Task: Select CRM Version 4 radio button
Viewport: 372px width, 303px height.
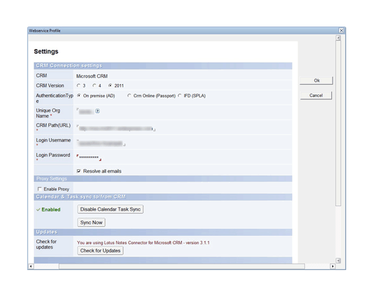Action: point(94,85)
